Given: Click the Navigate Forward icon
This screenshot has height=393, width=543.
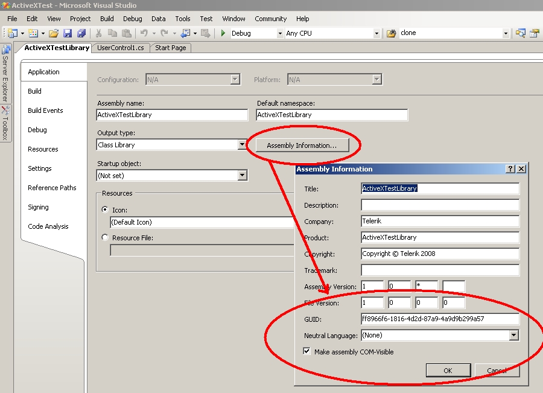Looking at the screenshot, I should (x=205, y=33).
